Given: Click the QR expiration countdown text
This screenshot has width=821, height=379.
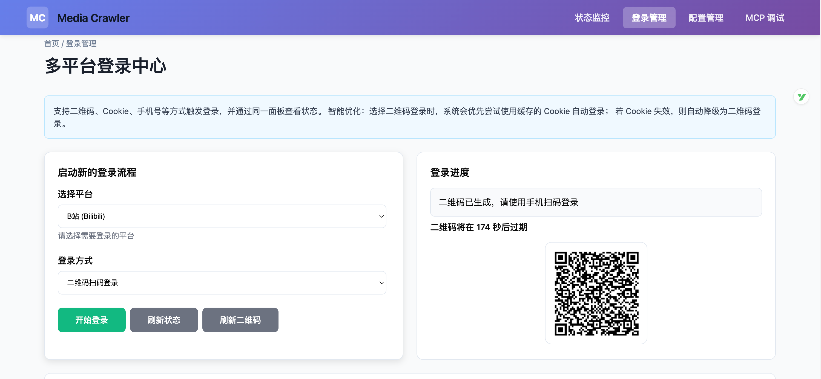Looking at the screenshot, I should pyautogui.click(x=479, y=227).
